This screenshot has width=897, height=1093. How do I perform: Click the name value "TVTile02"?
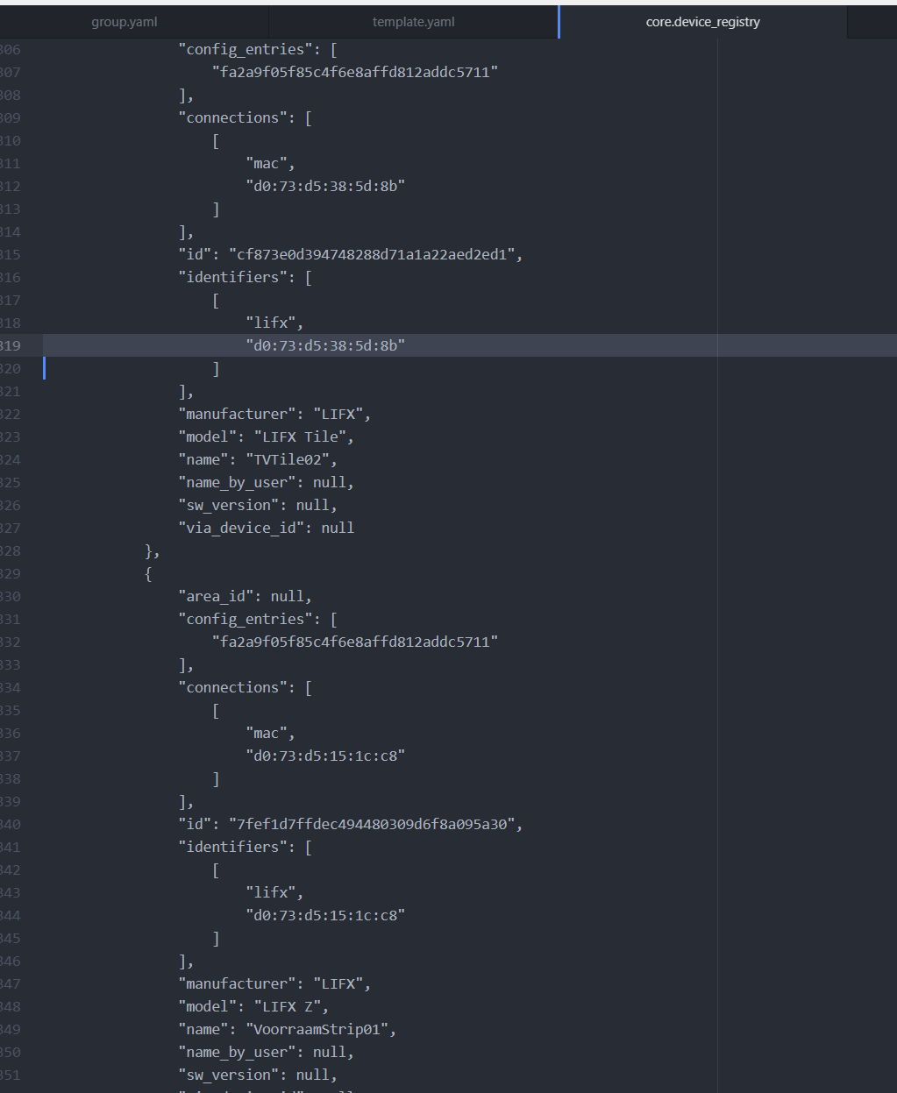pyautogui.click(x=290, y=459)
